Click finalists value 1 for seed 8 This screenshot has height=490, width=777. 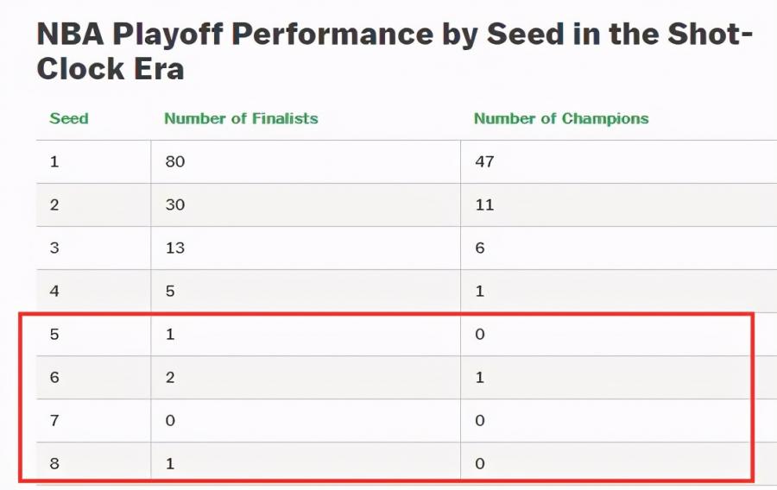click(x=170, y=463)
